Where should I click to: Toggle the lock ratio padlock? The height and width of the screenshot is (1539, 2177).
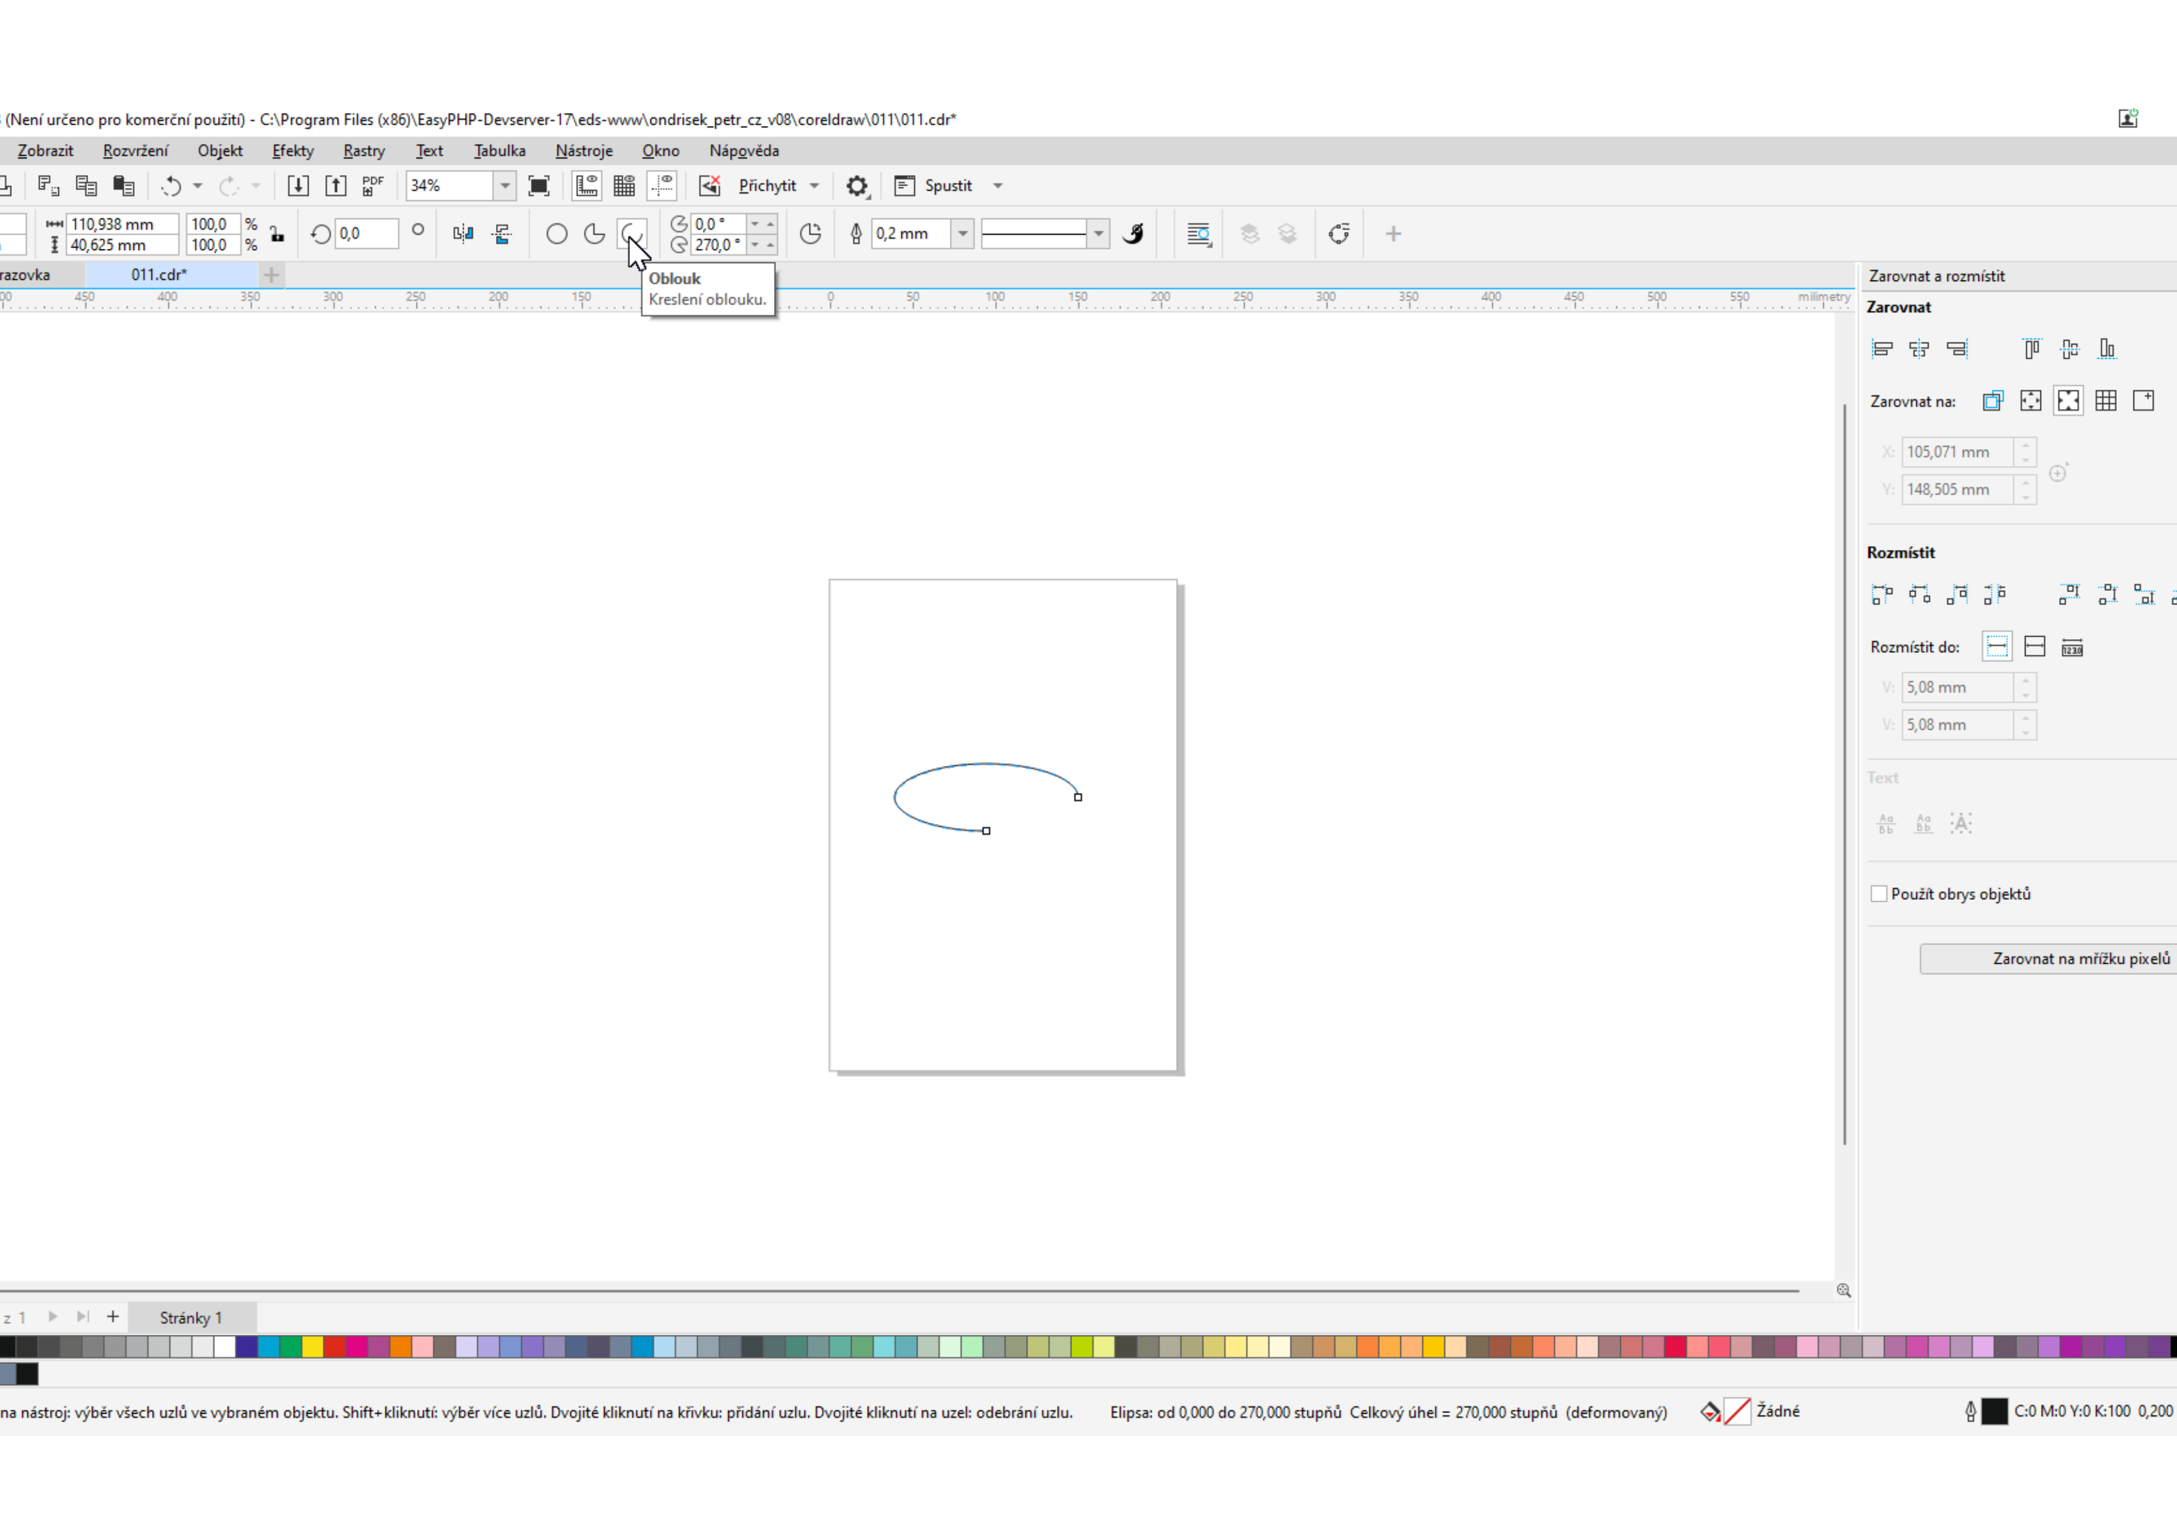click(x=277, y=234)
